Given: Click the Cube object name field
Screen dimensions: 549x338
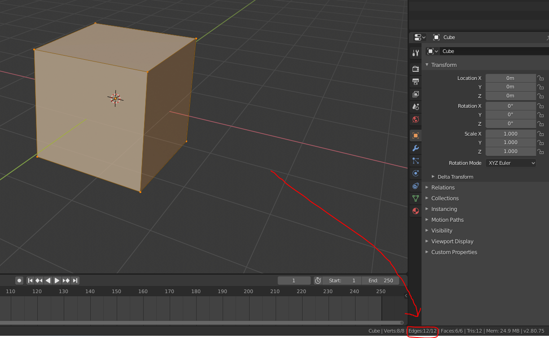Looking at the screenshot, I should click(494, 51).
